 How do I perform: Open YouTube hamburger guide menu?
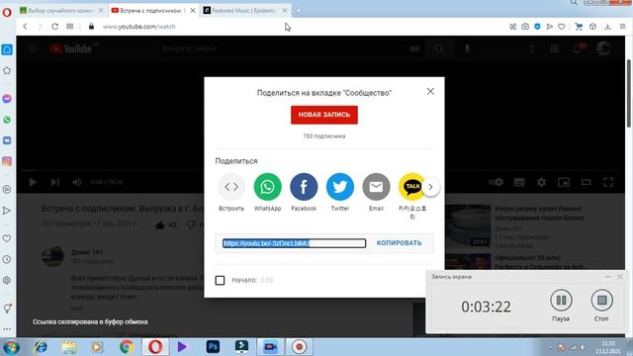point(33,48)
